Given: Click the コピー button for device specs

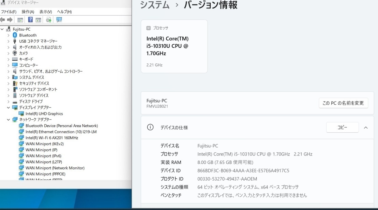Looking at the screenshot, I should pyautogui.click(x=342, y=127).
